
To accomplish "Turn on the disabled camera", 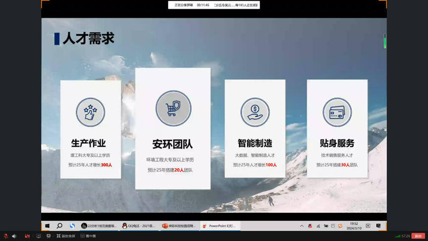I will 27,236.
